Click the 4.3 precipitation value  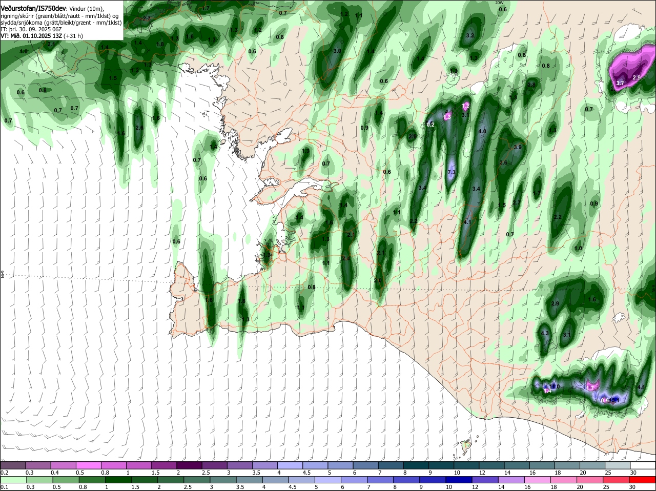(545, 334)
